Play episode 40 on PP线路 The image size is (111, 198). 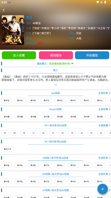point(5,133)
